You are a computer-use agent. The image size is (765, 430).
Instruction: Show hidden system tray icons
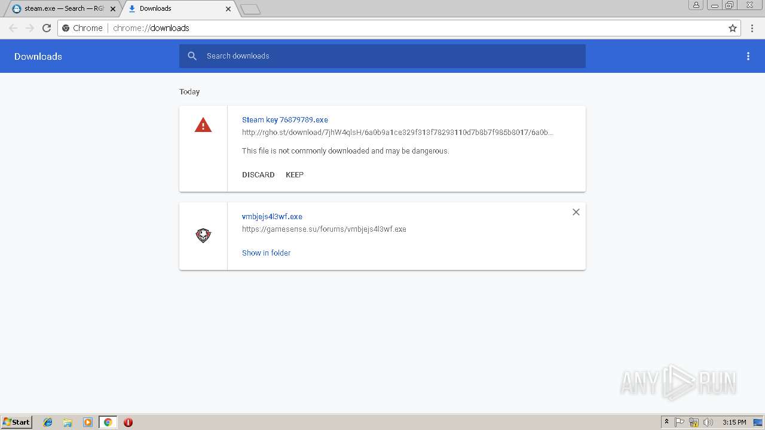[666, 422]
